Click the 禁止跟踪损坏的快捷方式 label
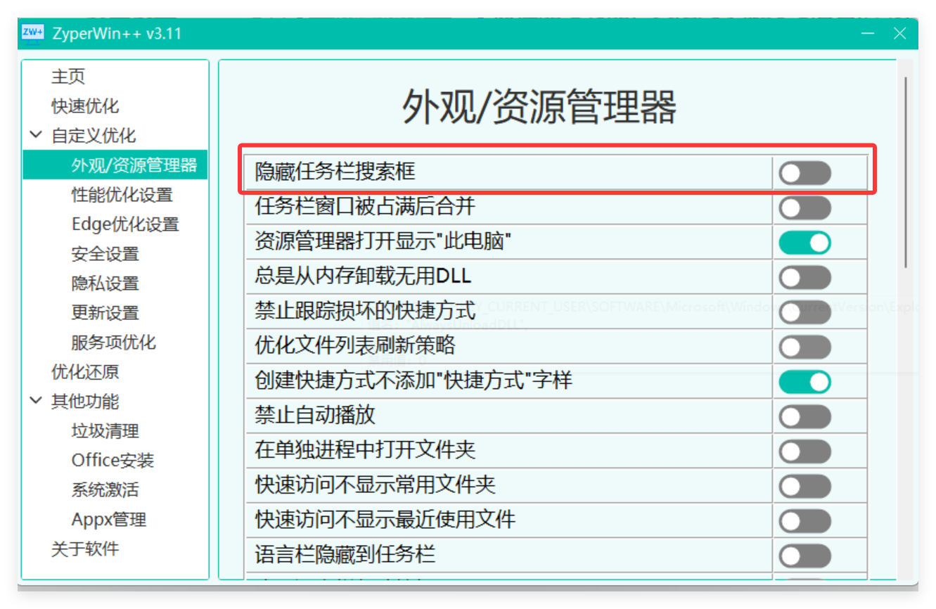This screenshot has height=609, width=936. 365,311
